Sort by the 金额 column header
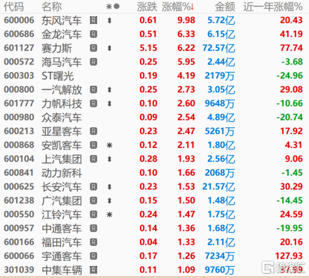 pos(224,7)
